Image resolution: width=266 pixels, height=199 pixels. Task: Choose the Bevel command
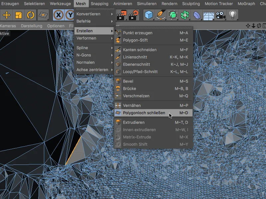(154, 81)
